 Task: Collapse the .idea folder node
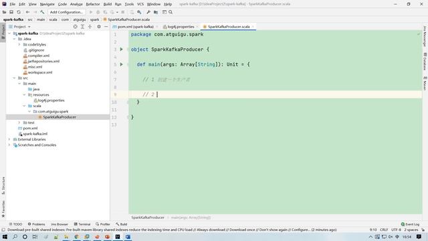click(x=15, y=39)
